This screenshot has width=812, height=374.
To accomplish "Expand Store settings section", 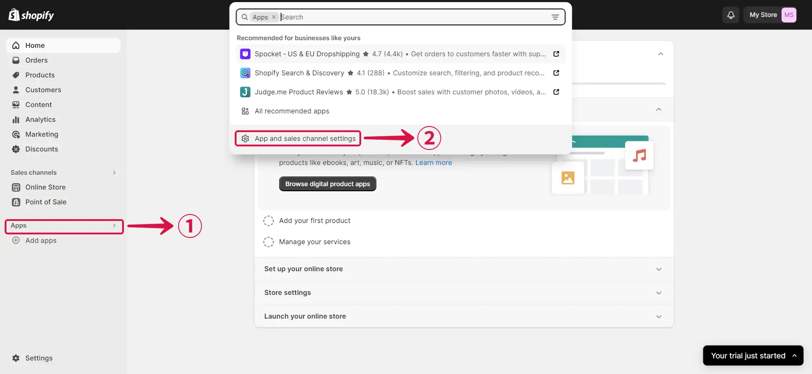I will (x=464, y=293).
